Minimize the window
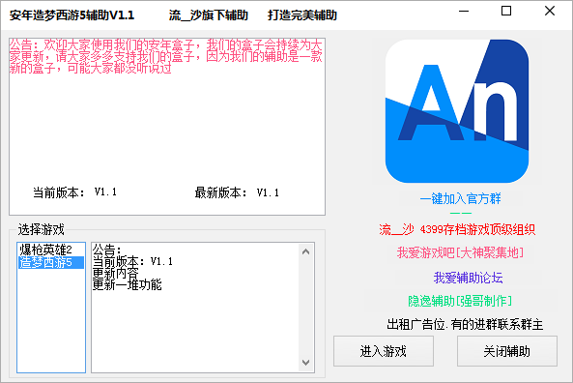This screenshot has height=383, width=573. (x=464, y=12)
